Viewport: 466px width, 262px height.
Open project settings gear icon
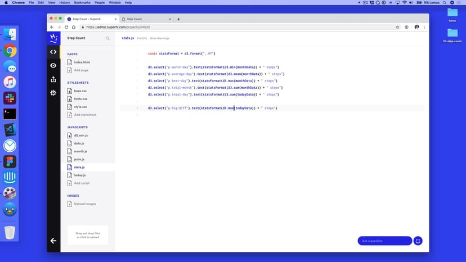[x=53, y=93]
